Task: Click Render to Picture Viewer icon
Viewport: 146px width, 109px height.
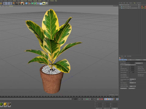Action: click(20, 3)
